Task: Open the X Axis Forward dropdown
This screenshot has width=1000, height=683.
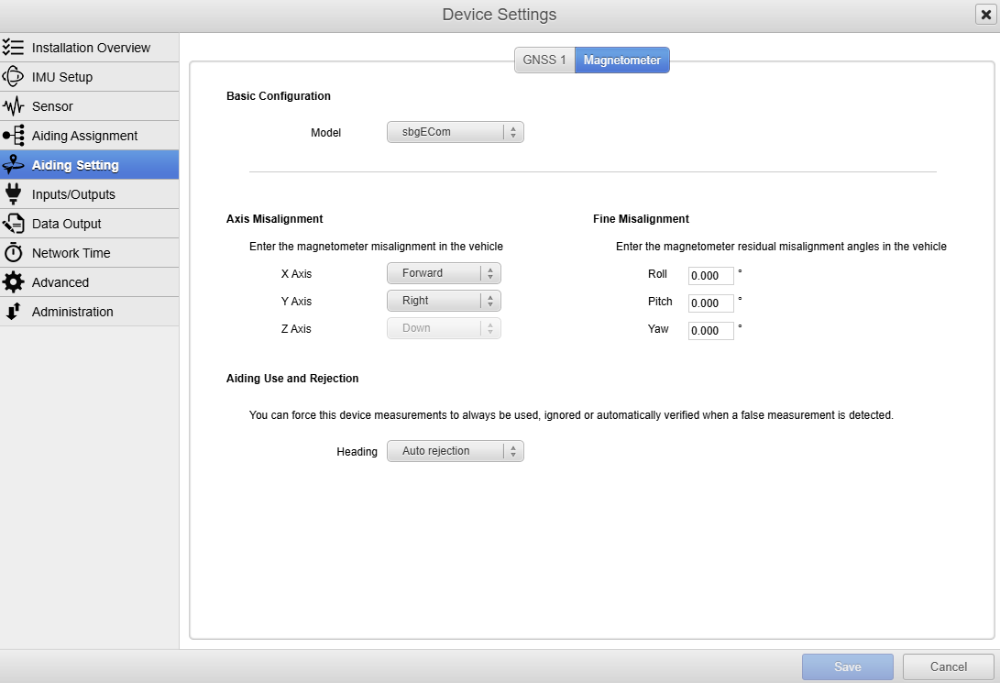Action: 444,273
